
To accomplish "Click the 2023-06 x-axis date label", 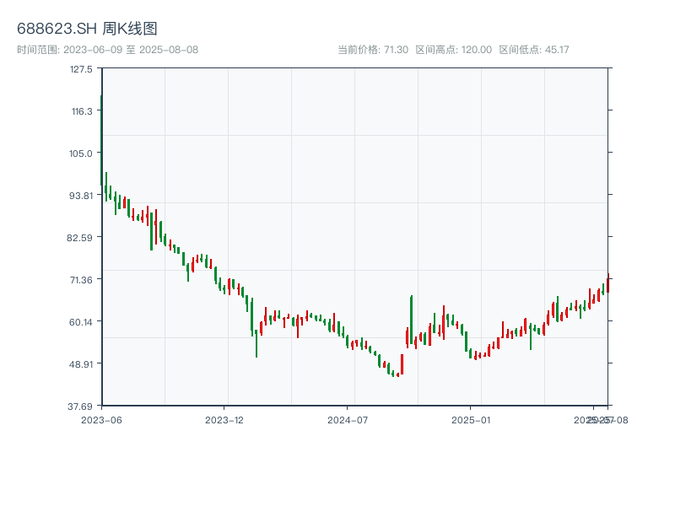I will pyautogui.click(x=101, y=419).
